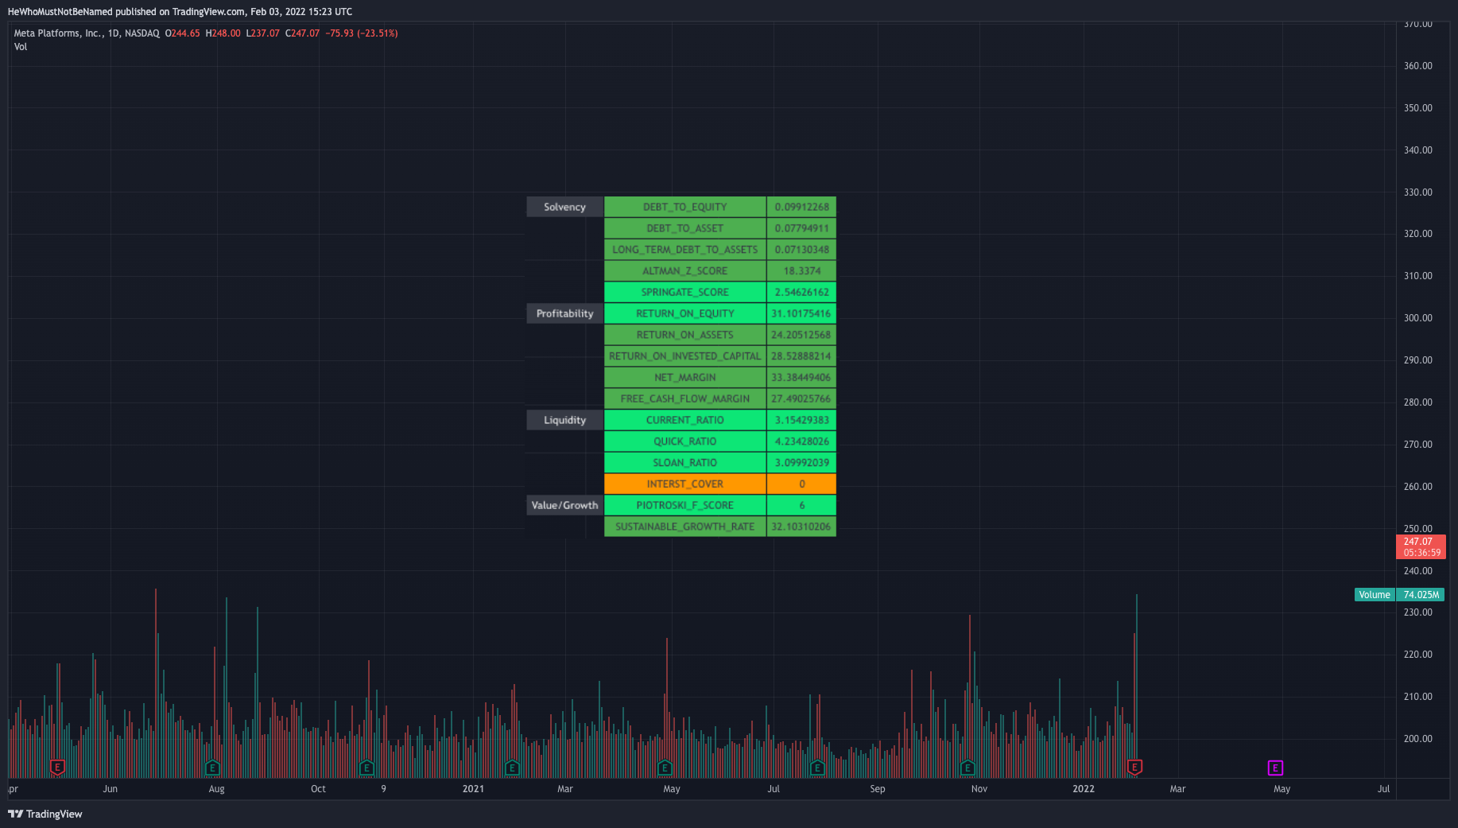The width and height of the screenshot is (1458, 828).
Task: Click the 0.09912268 value cell
Action: (x=801, y=207)
